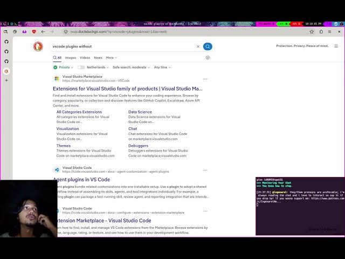
Task: Open search settings gear icon
Action: 208,58
